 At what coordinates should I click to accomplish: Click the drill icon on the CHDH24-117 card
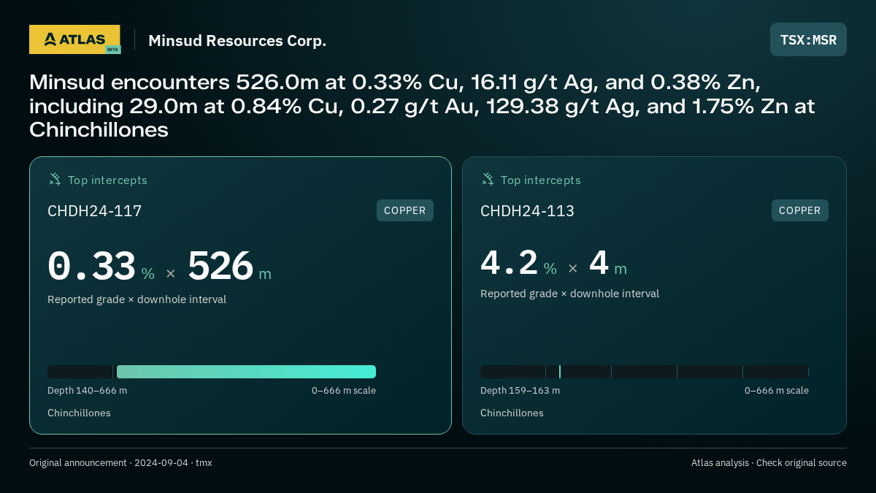click(55, 179)
